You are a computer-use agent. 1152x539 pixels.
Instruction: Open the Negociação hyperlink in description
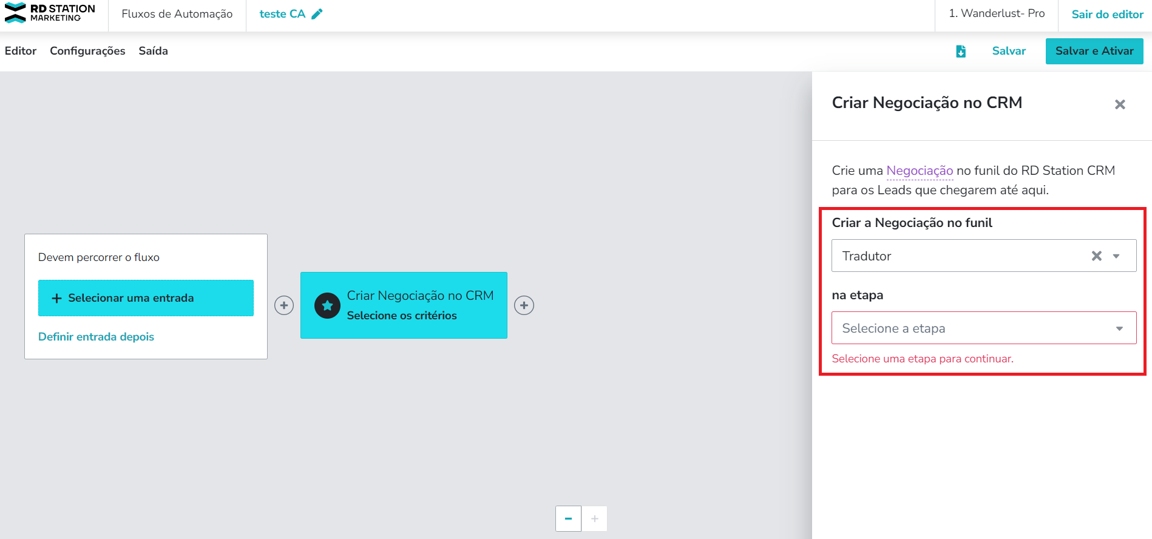920,171
